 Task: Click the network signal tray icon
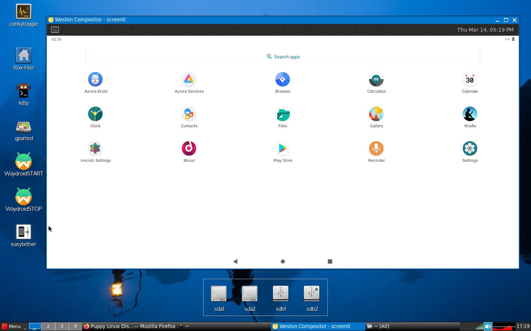[x=479, y=326]
